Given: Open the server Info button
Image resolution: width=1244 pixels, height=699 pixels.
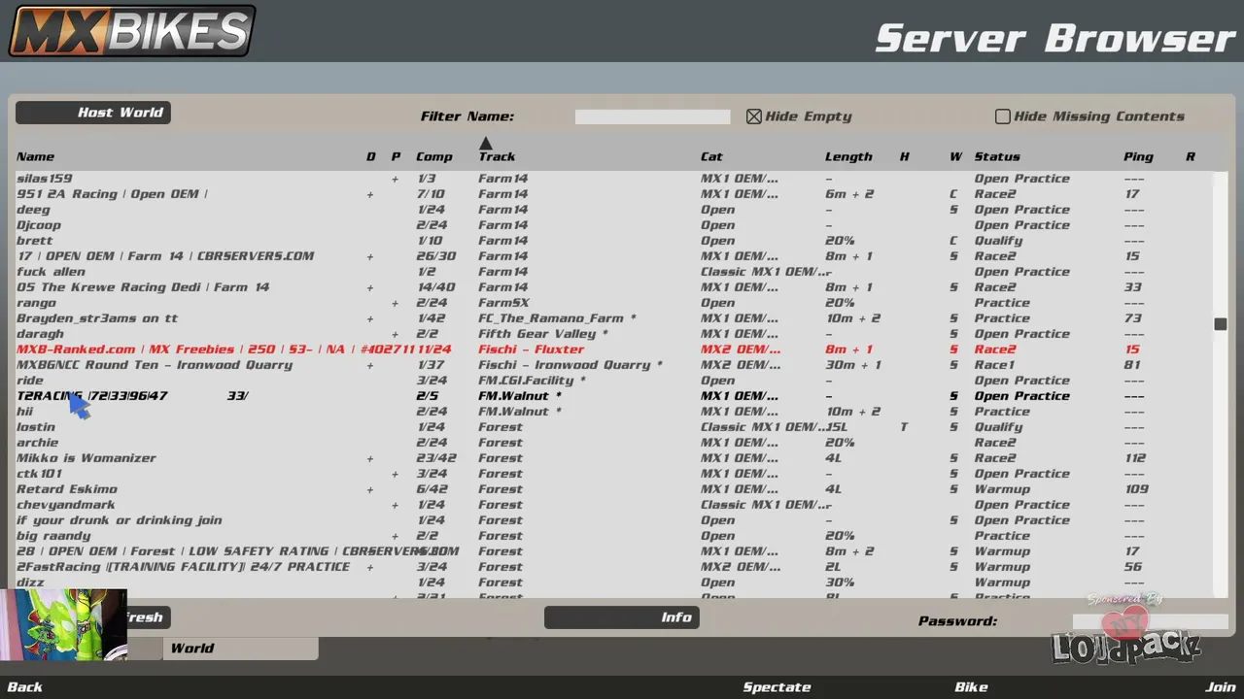Looking at the screenshot, I should (622, 617).
